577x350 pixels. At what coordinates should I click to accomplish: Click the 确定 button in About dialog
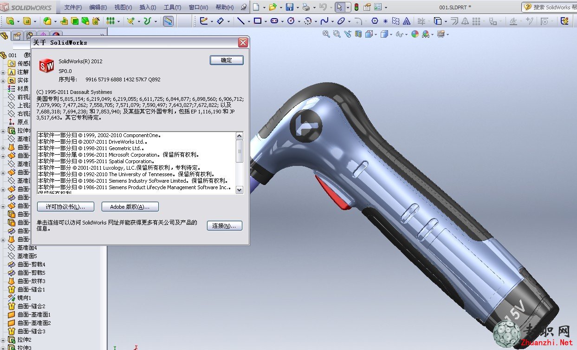(227, 60)
